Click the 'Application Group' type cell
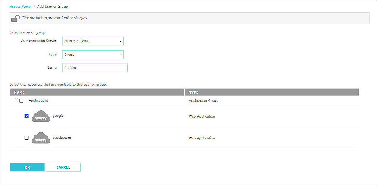377x186 pixels. [x=203, y=100]
